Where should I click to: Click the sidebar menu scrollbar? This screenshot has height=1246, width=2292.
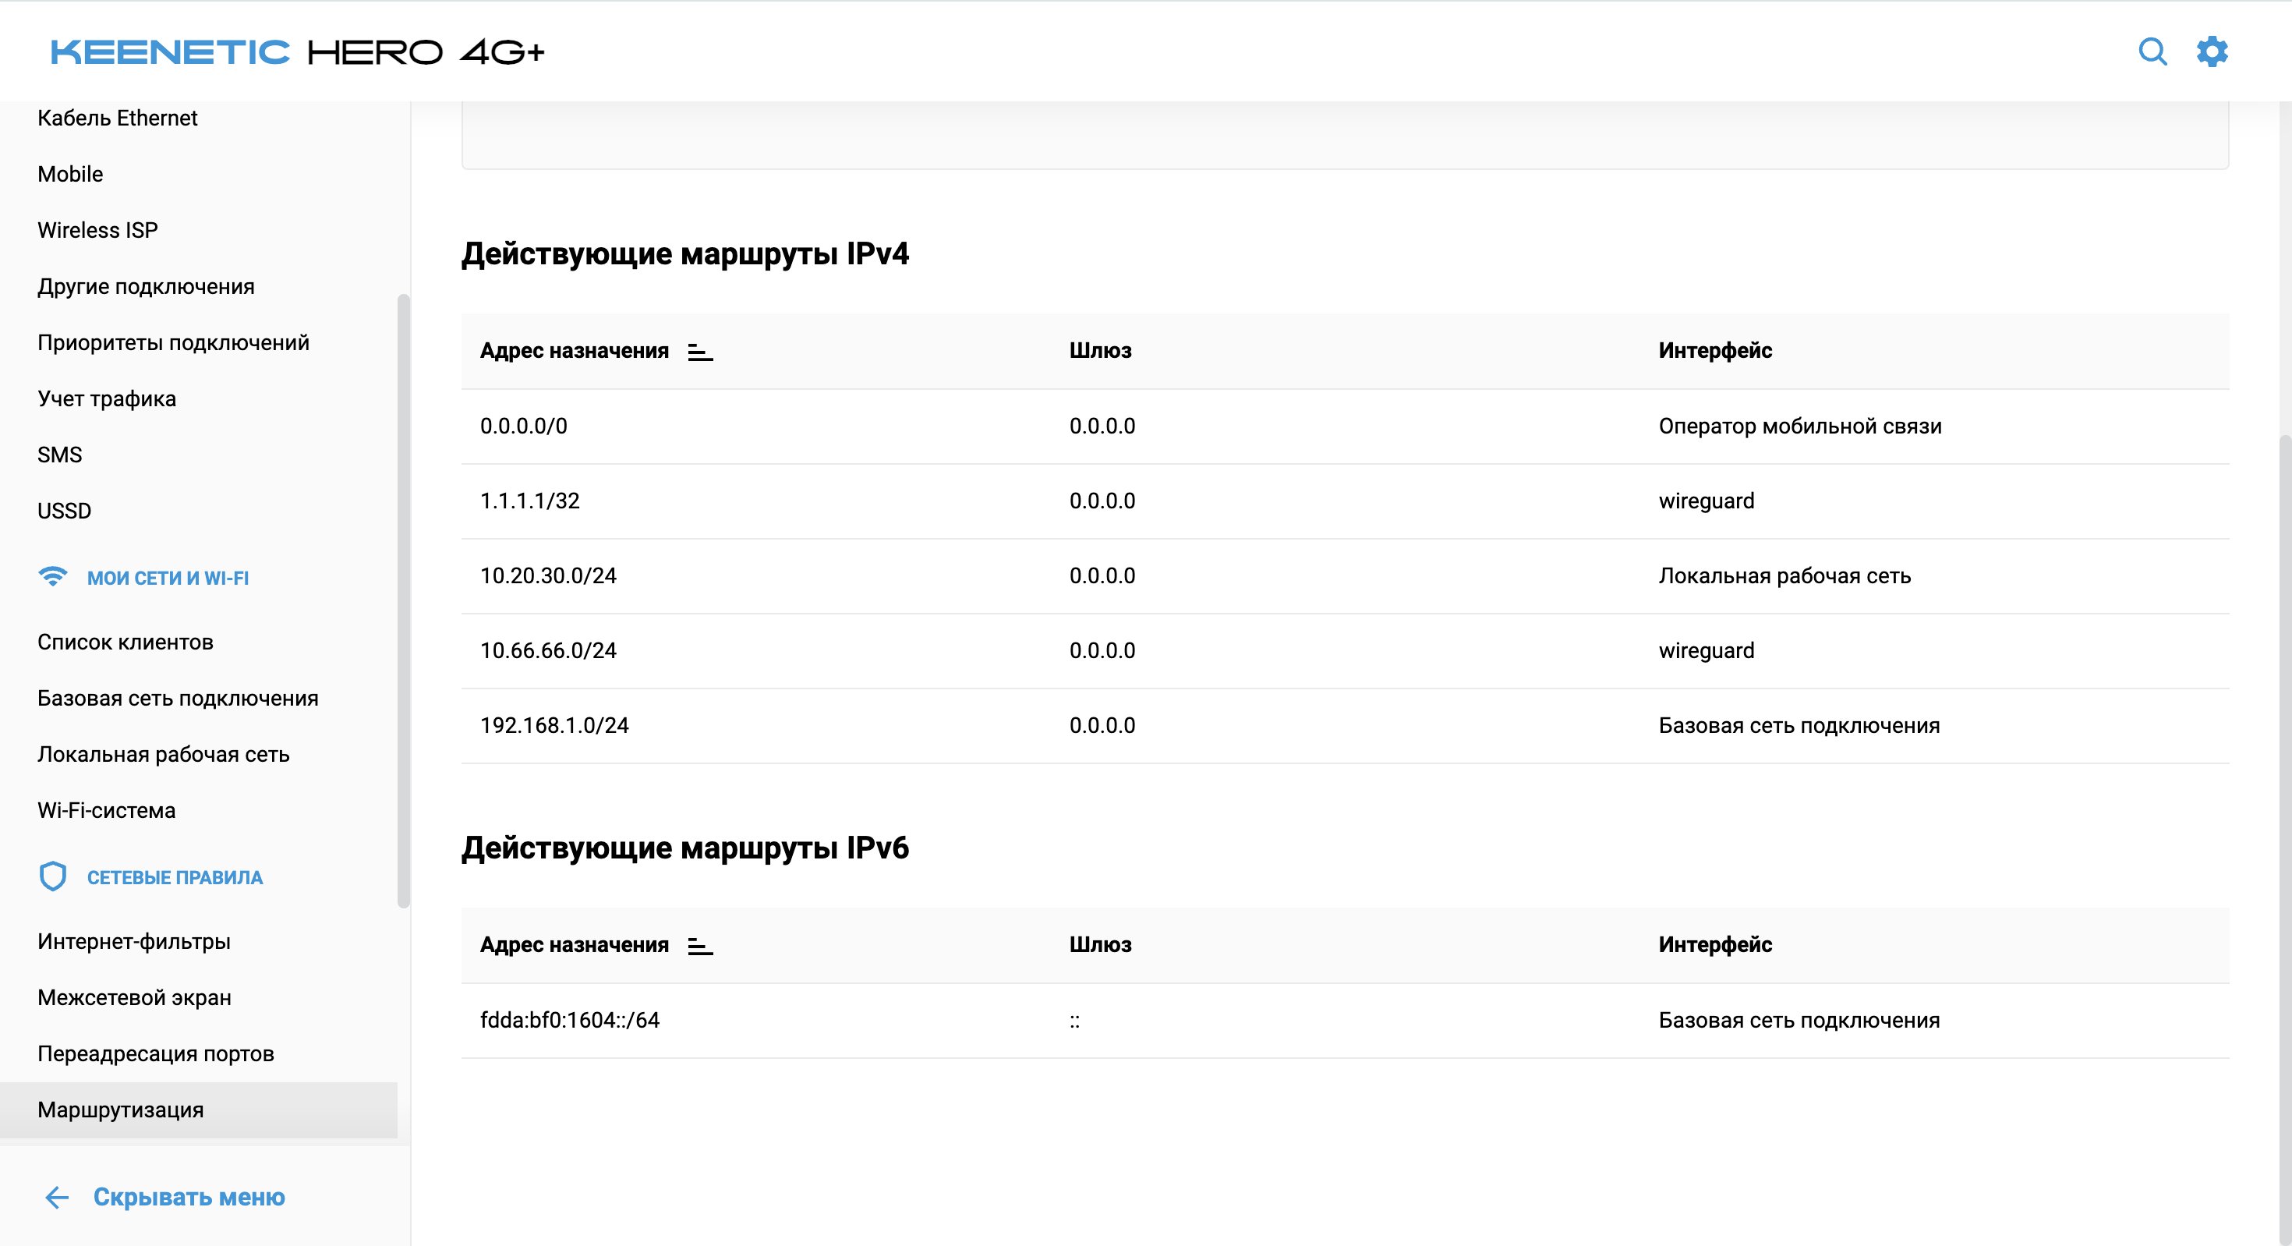(x=404, y=600)
